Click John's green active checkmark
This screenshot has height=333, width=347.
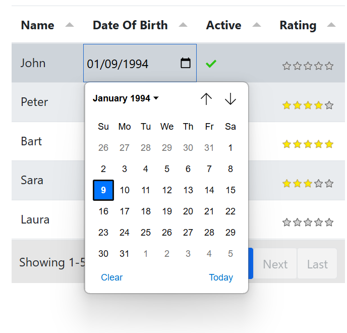click(211, 64)
